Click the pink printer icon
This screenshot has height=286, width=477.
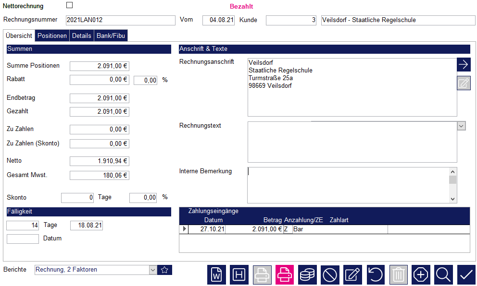coord(285,275)
